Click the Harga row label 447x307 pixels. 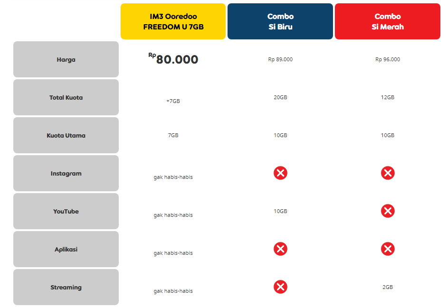pos(66,60)
